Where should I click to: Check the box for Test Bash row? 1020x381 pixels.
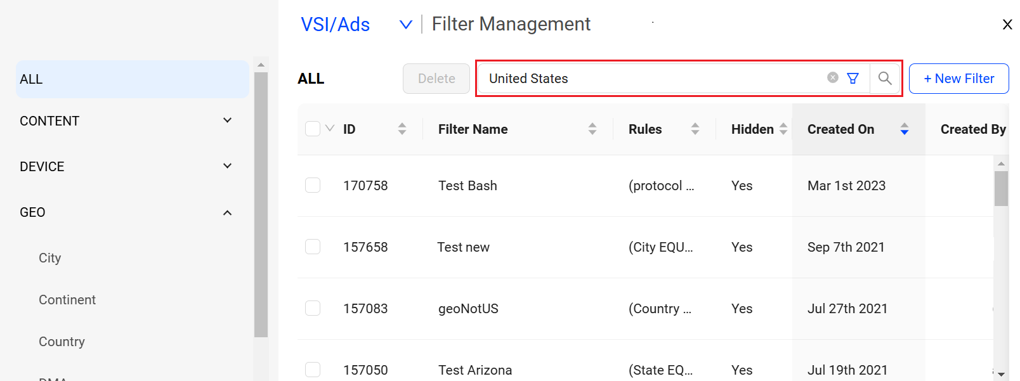[313, 185]
